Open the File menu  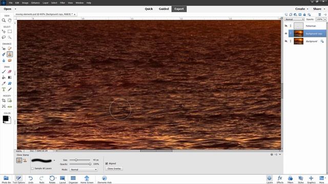tap(11, 3)
